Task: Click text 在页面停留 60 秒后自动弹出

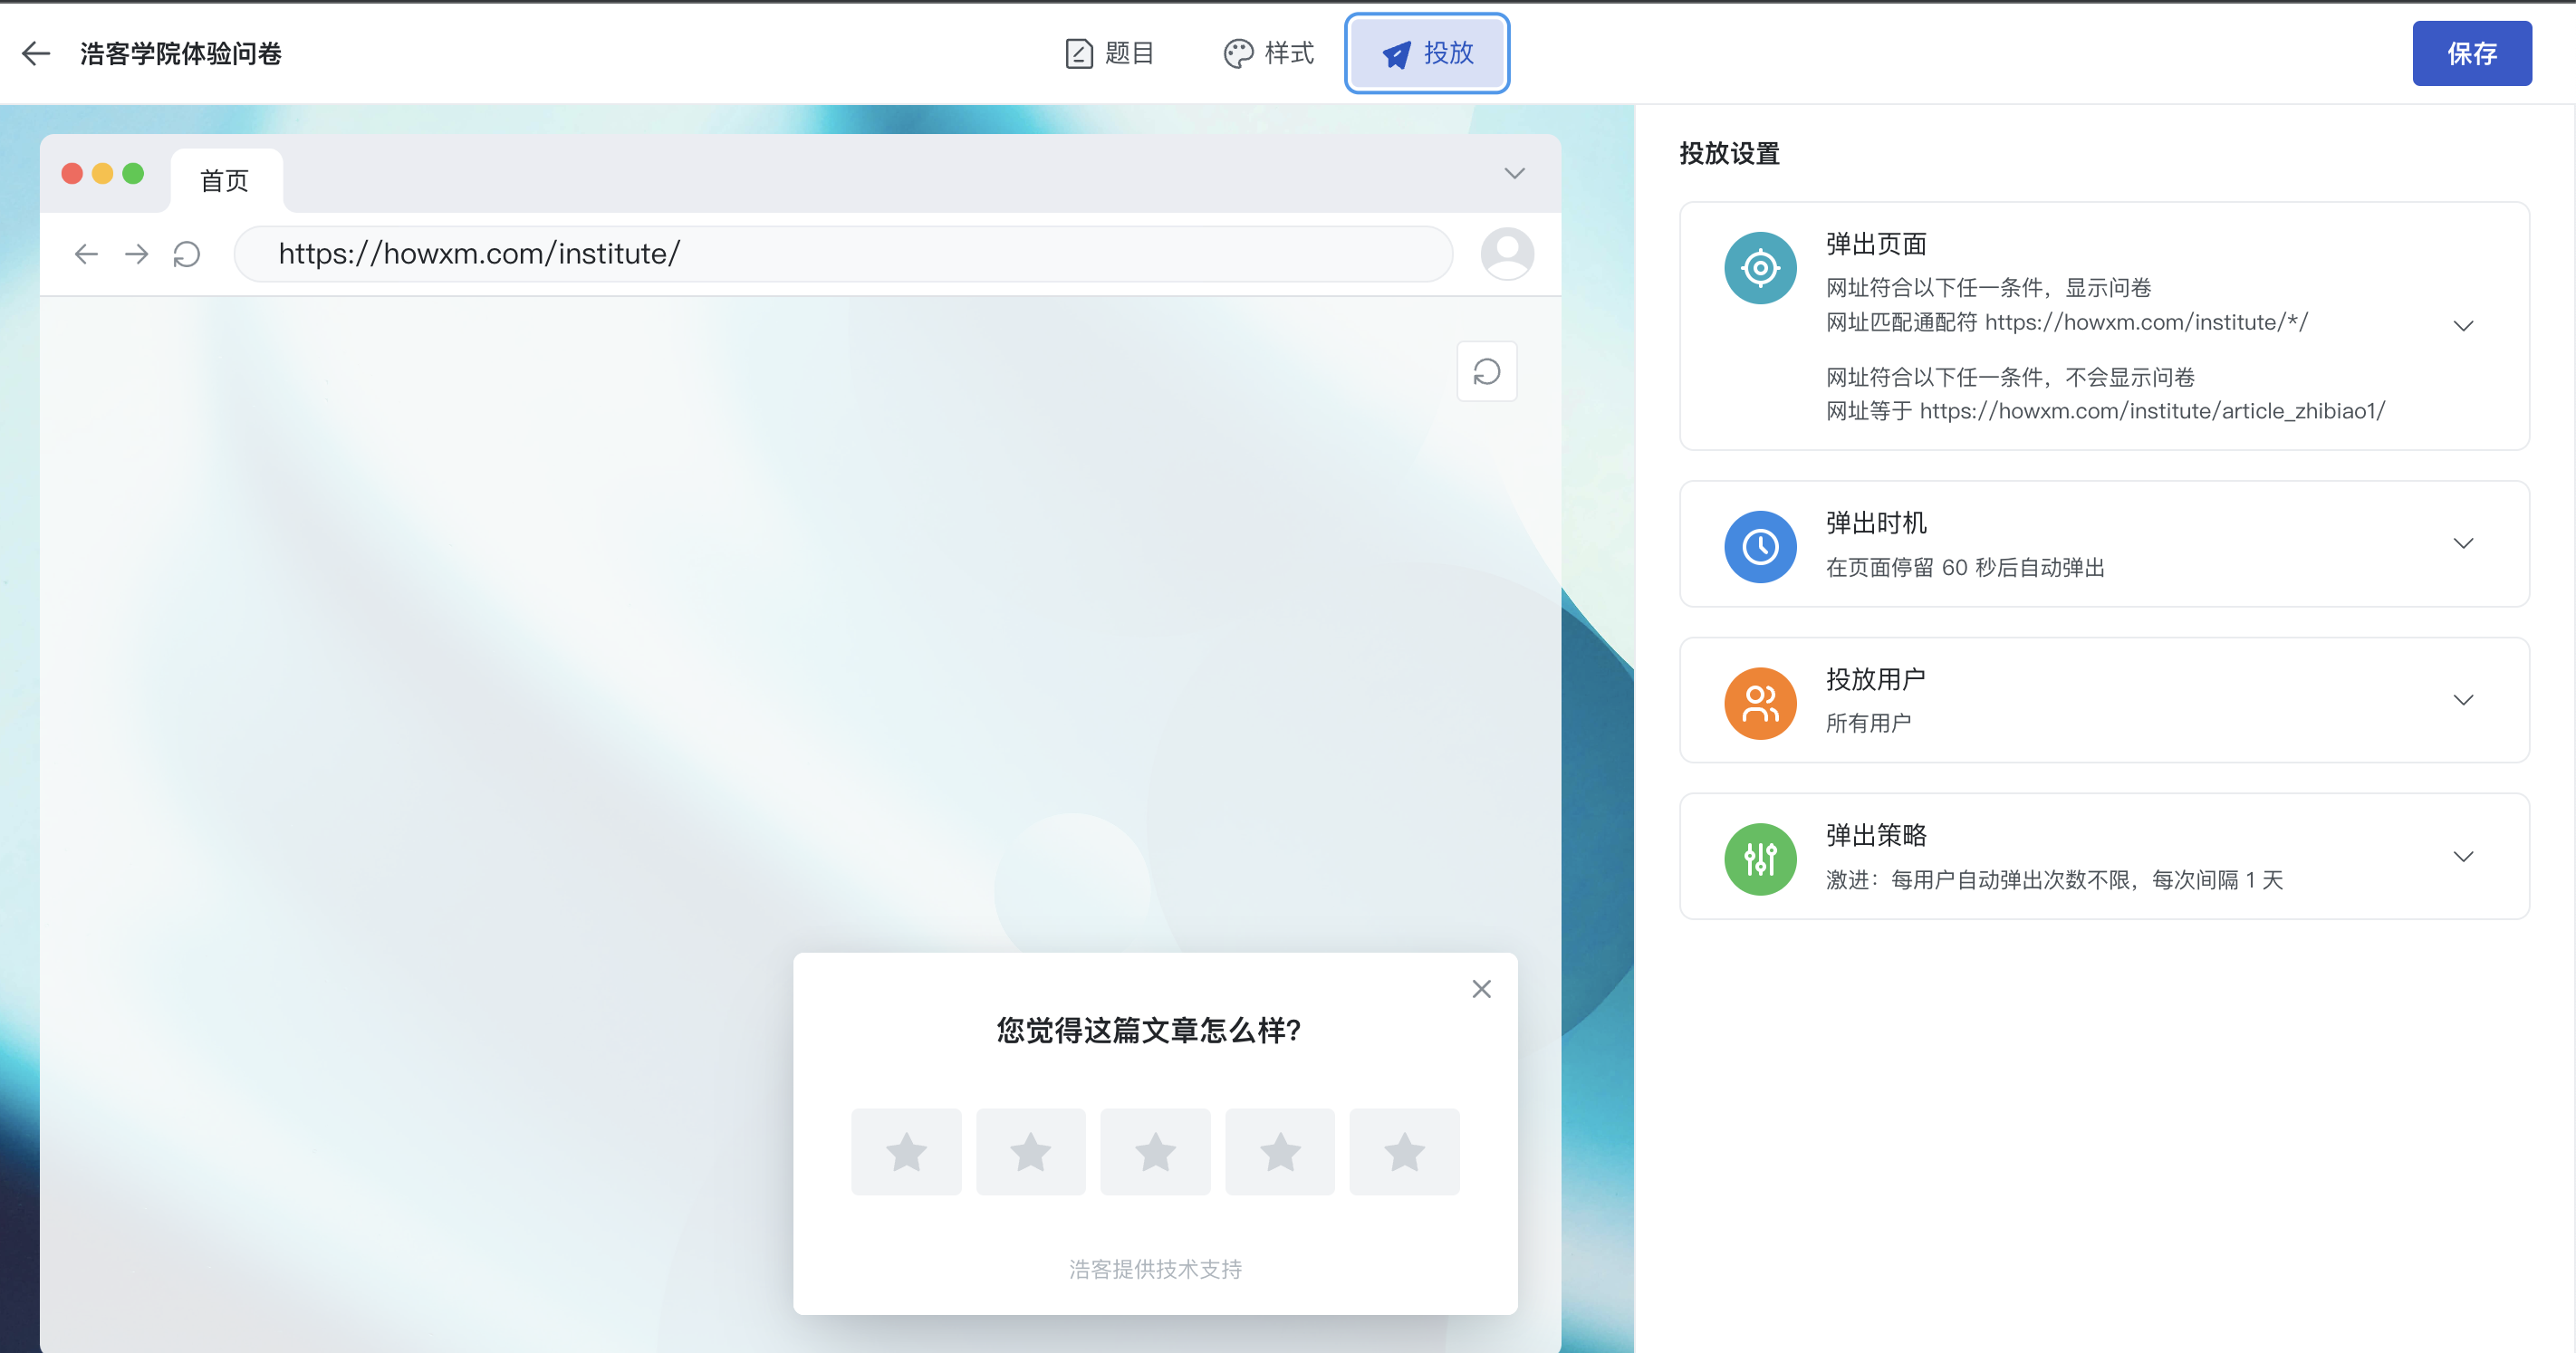Action: tap(1965, 567)
